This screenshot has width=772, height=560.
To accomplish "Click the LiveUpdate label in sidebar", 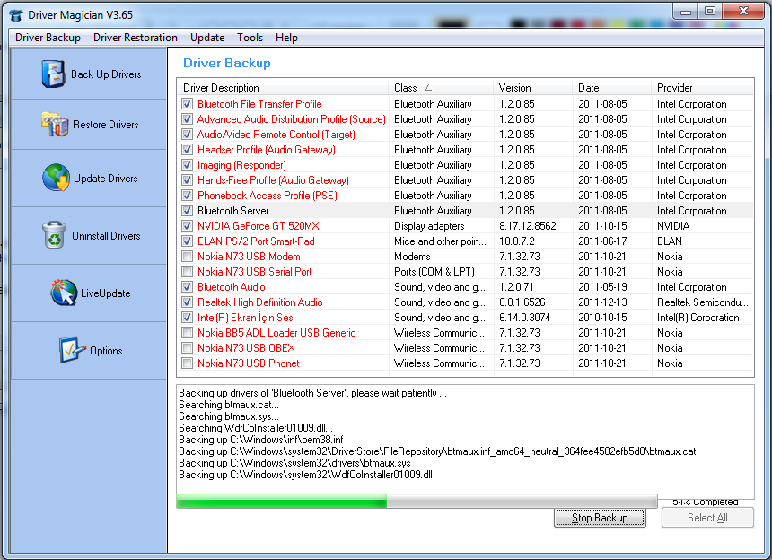I will (x=105, y=293).
